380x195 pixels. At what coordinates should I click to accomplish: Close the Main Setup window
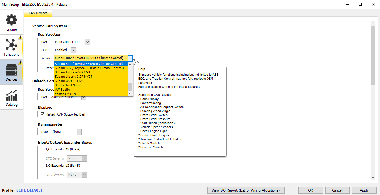click(373, 4)
